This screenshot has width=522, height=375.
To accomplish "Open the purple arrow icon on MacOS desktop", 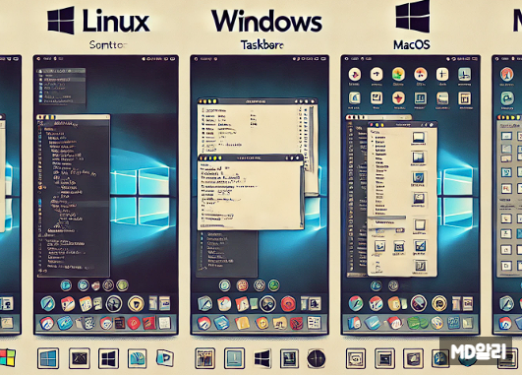I will [x=355, y=75].
